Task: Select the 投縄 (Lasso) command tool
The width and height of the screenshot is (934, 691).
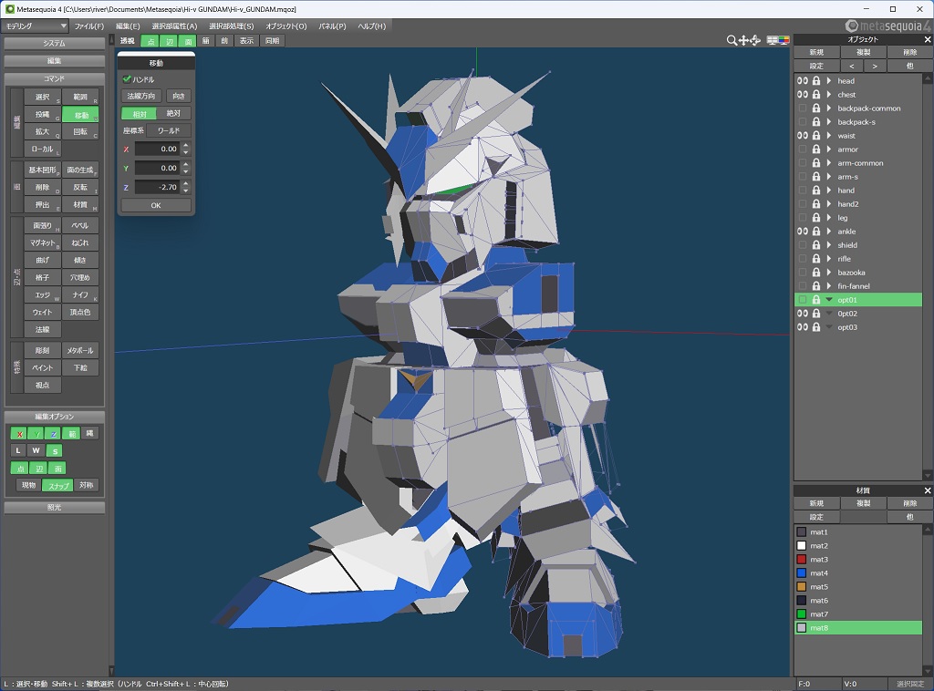Action: 43,114
